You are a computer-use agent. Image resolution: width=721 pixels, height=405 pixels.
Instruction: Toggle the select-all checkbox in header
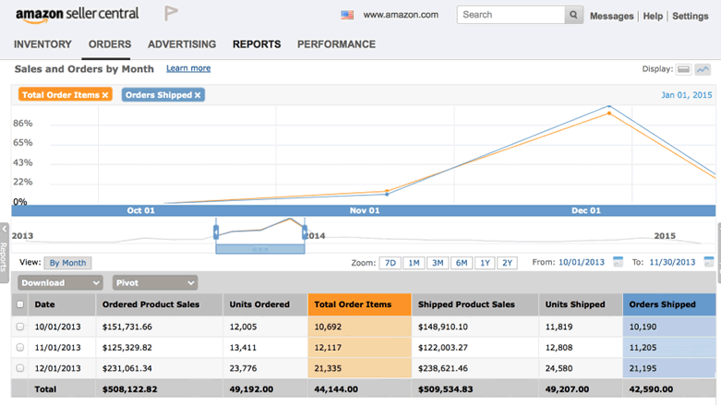click(20, 304)
